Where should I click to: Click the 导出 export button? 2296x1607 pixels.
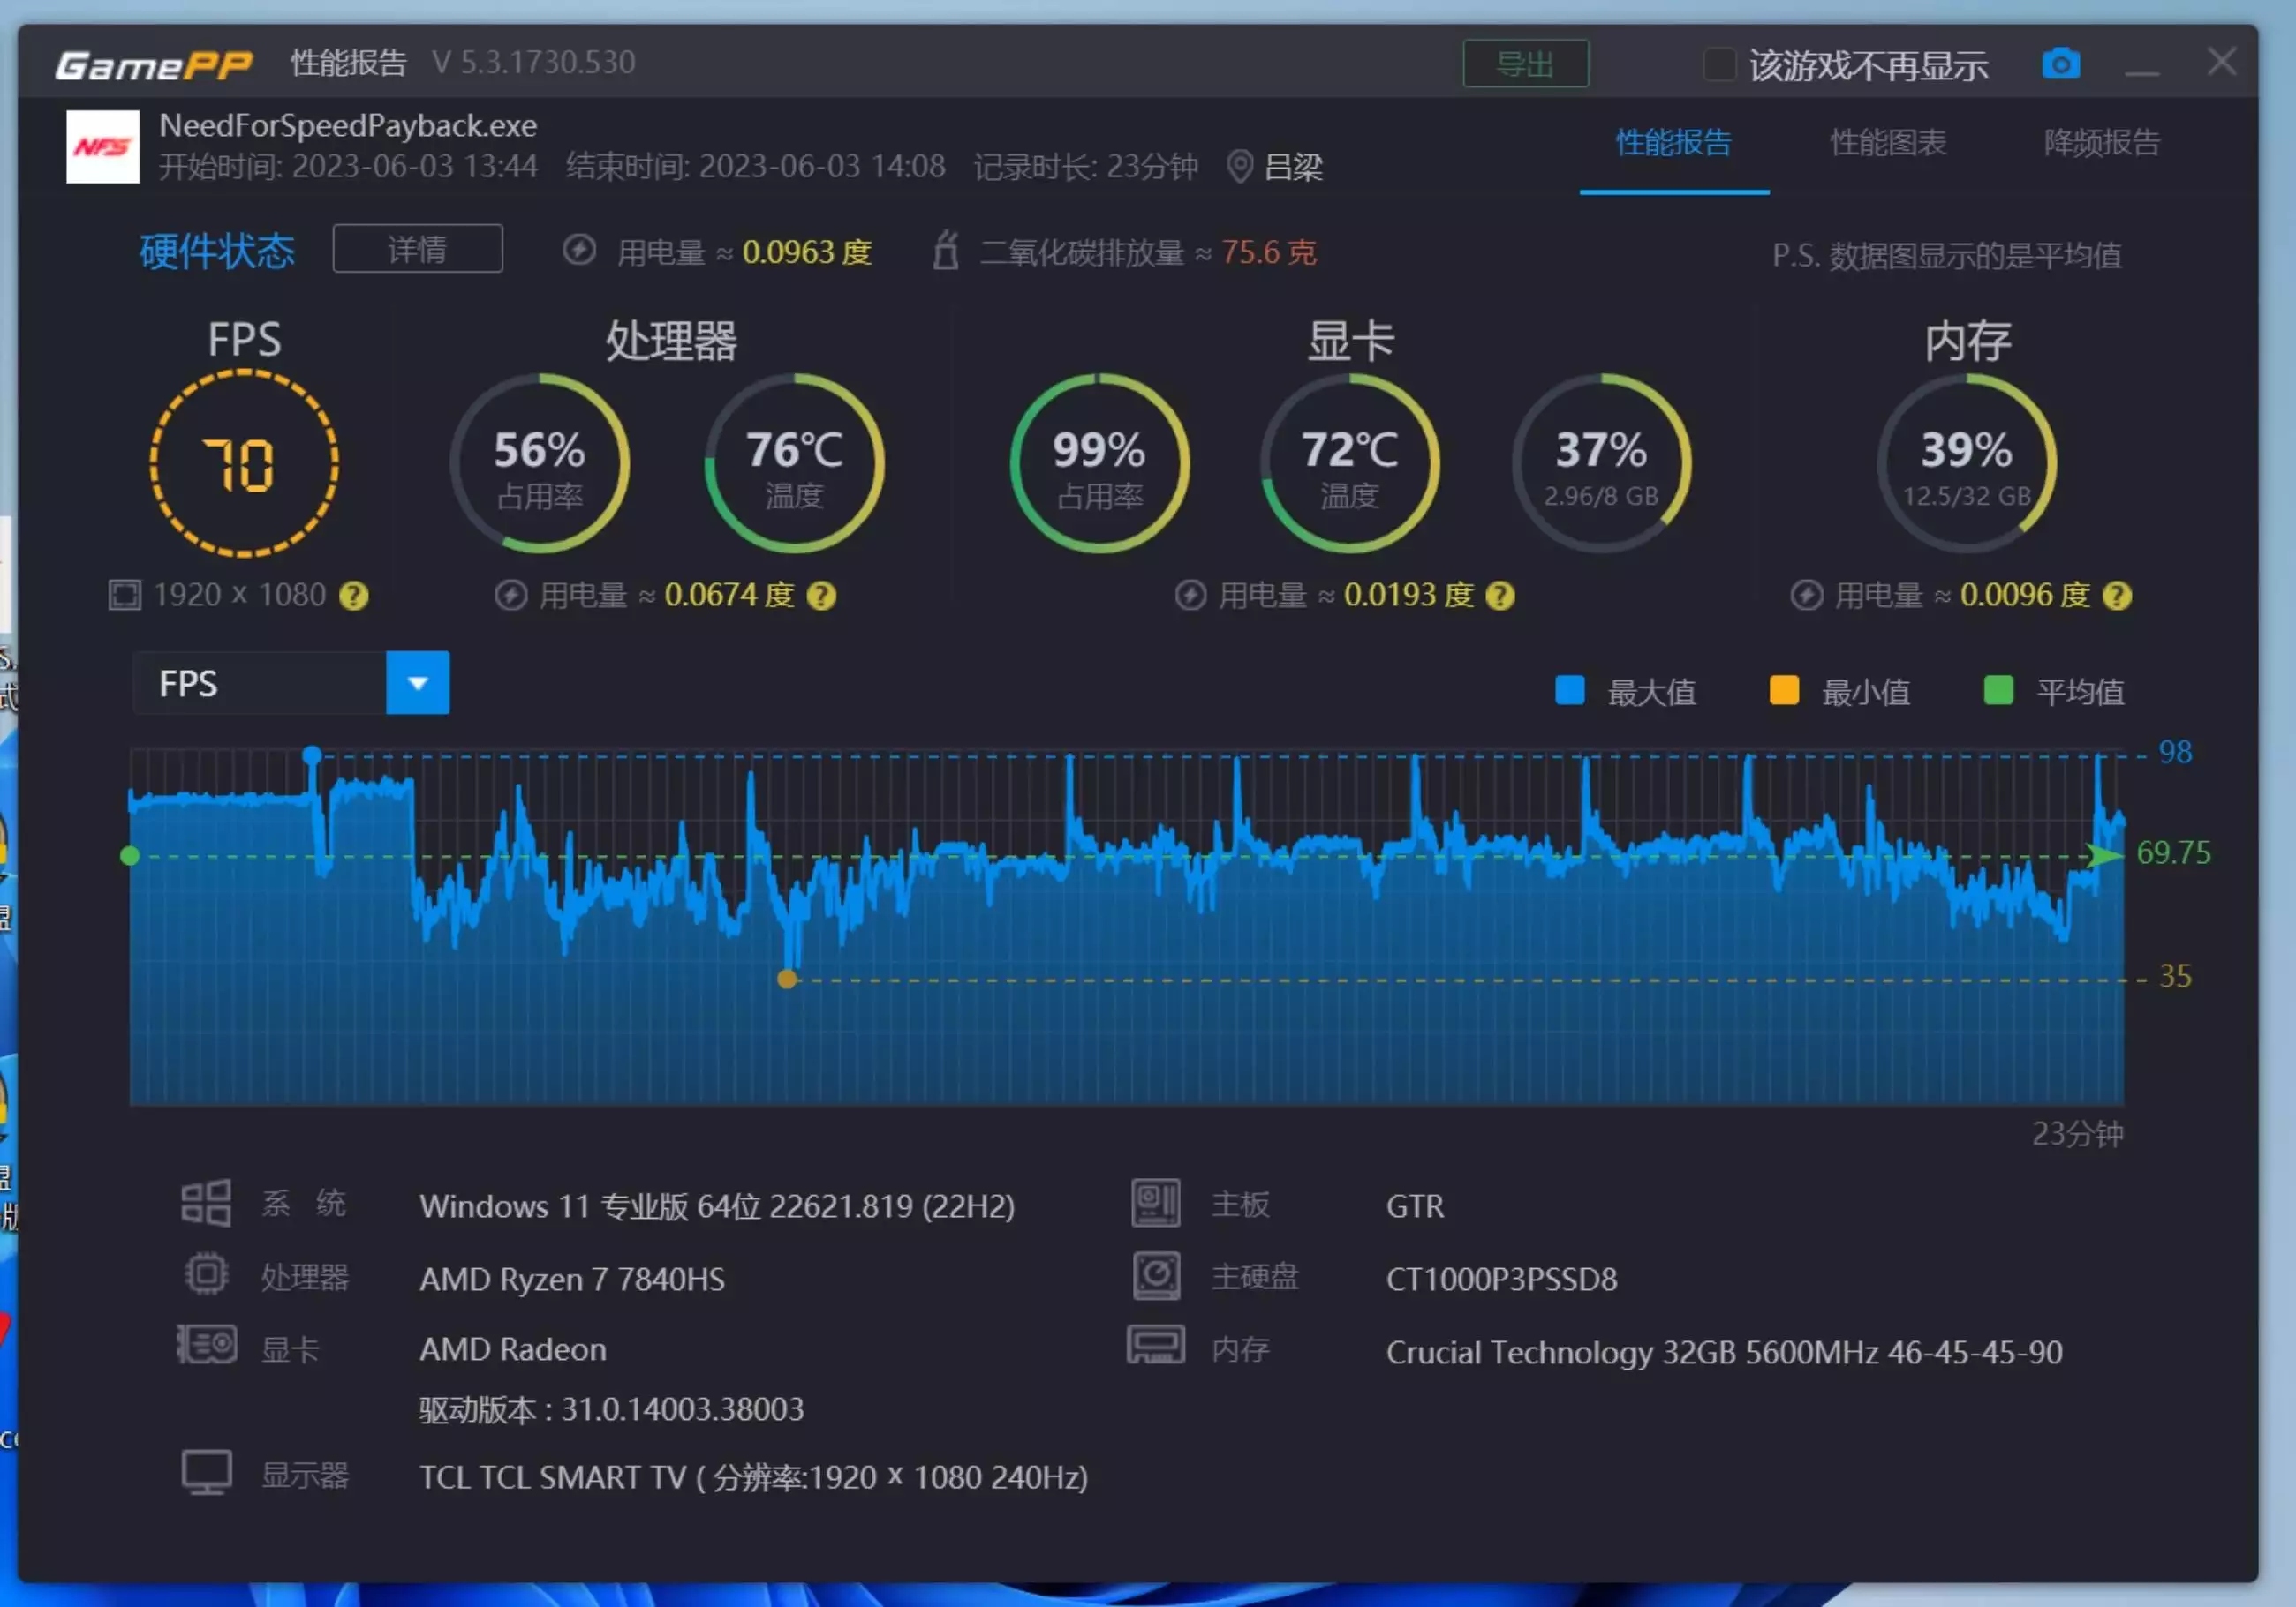[1526, 64]
